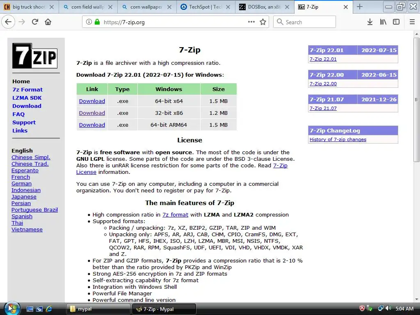Switch language to German
420x315 pixels.
[21, 183]
